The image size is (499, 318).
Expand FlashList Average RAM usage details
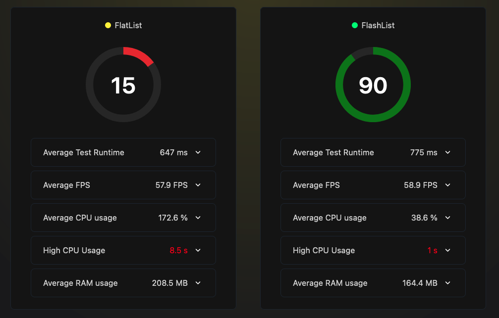[x=447, y=283]
